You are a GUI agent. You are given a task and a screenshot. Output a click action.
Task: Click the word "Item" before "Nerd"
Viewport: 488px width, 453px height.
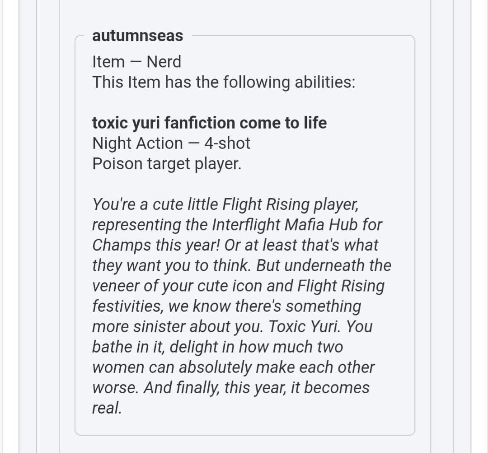click(x=108, y=62)
